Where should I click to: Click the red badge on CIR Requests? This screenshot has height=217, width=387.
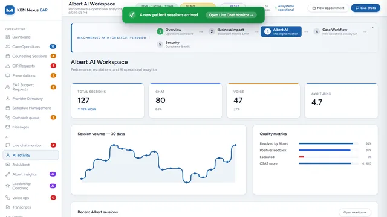click(x=53, y=66)
